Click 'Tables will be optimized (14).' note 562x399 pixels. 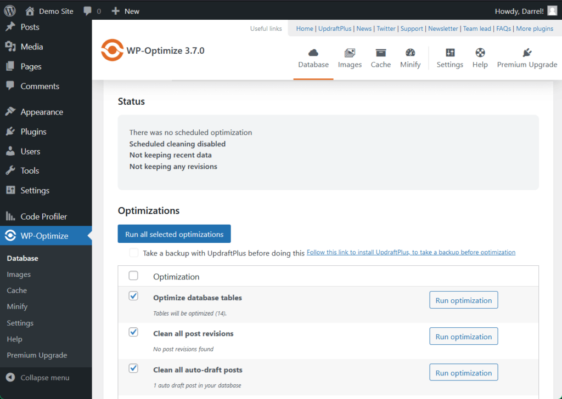pyautogui.click(x=190, y=313)
